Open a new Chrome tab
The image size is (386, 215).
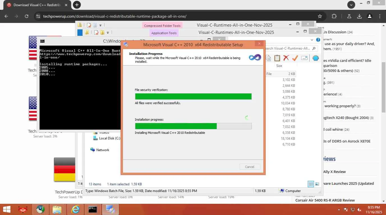click(77, 5)
